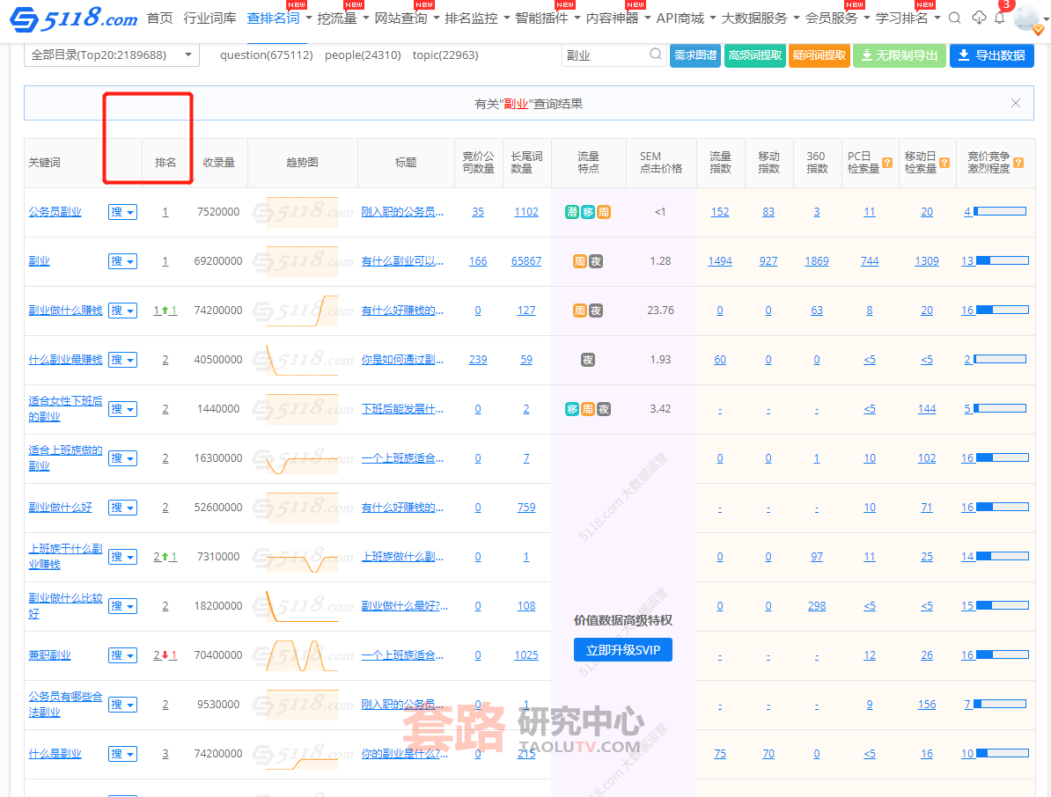This screenshot has height=797, width=1051.
Task: Click the search magnifier icon in top navigation
Action: [x=954, y=18]
